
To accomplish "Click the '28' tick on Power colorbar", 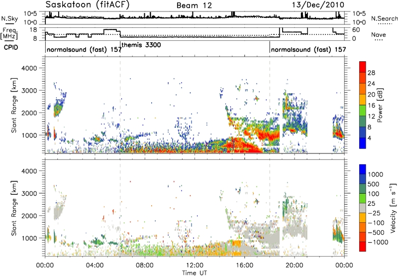I will point(371,73).
